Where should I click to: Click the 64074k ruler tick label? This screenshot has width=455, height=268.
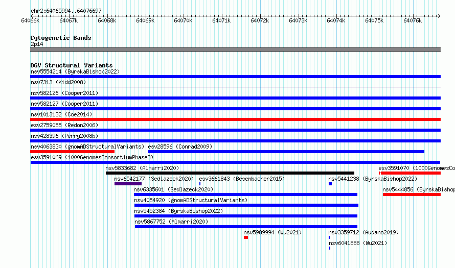[336, 20]
